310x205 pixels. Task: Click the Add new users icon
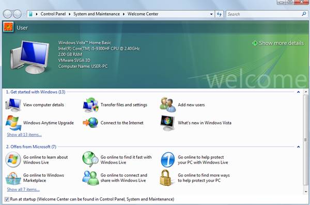pos(167,105)
